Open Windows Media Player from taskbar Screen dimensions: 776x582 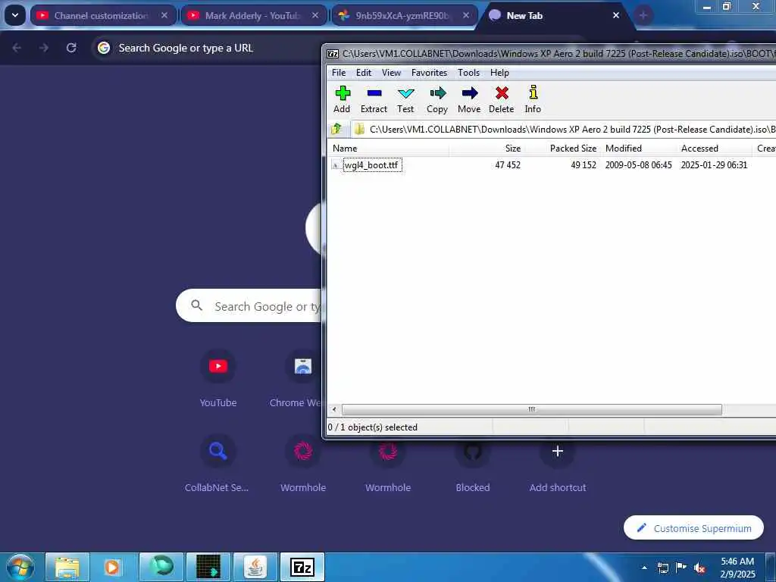click(x=114, y=567)
